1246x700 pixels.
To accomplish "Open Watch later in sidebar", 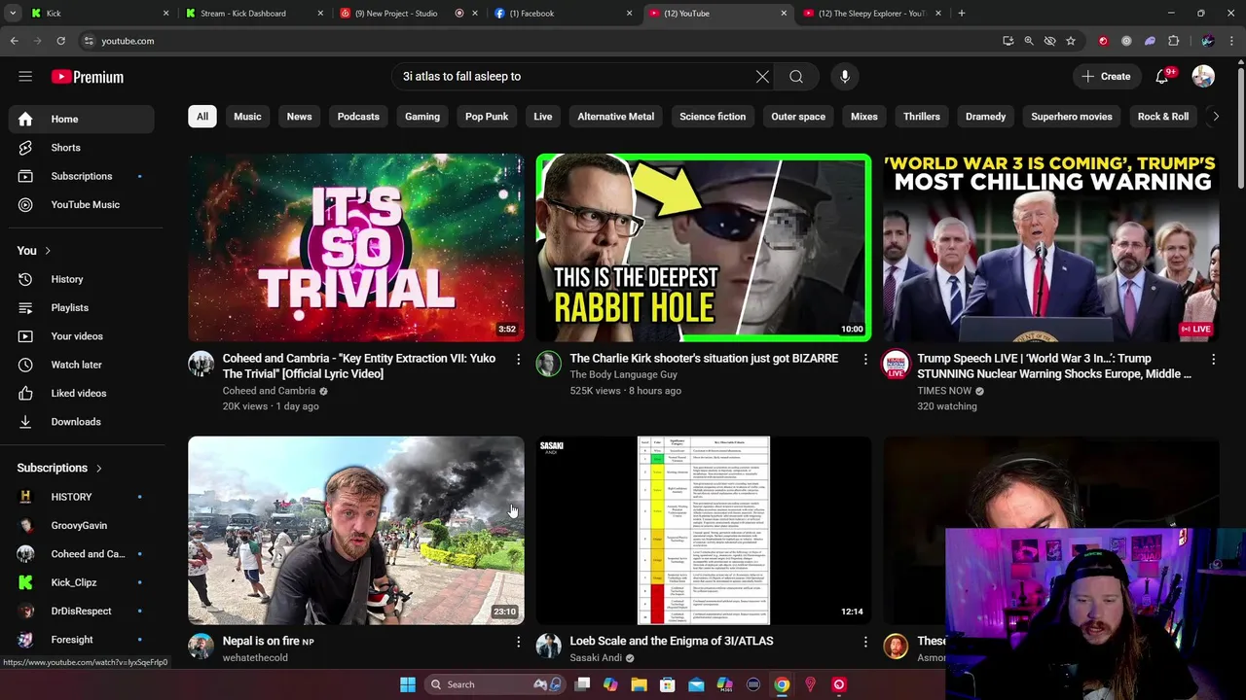I will click(82, 365).
